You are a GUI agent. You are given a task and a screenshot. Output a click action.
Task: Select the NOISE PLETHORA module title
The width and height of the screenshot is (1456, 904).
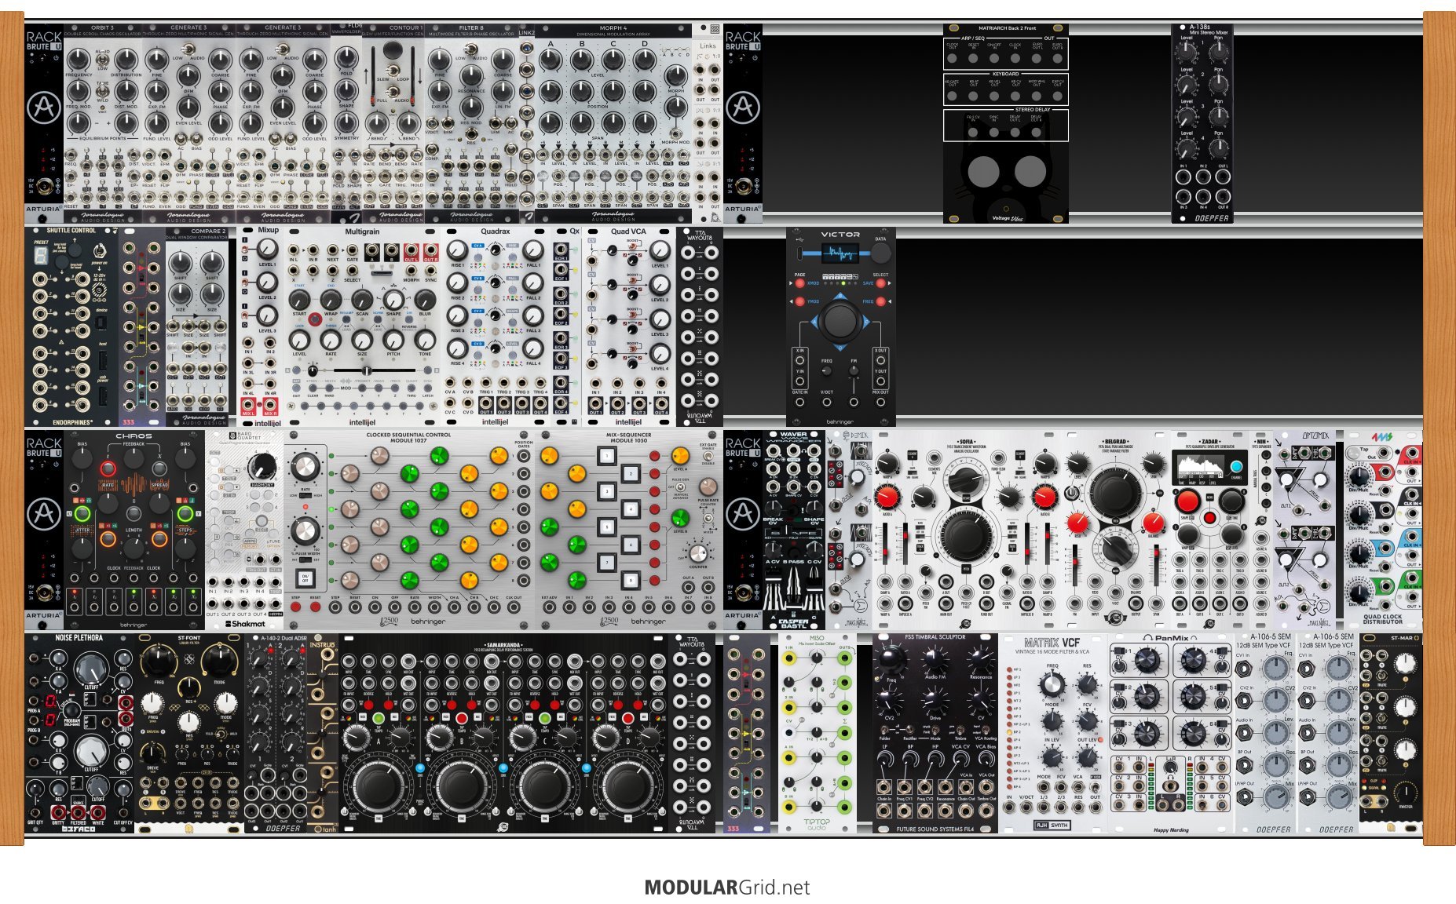point(79,638)
